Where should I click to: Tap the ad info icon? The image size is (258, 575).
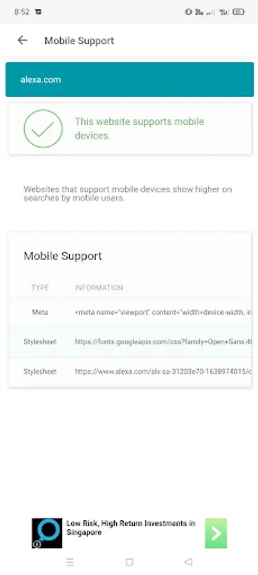(36, 544)
